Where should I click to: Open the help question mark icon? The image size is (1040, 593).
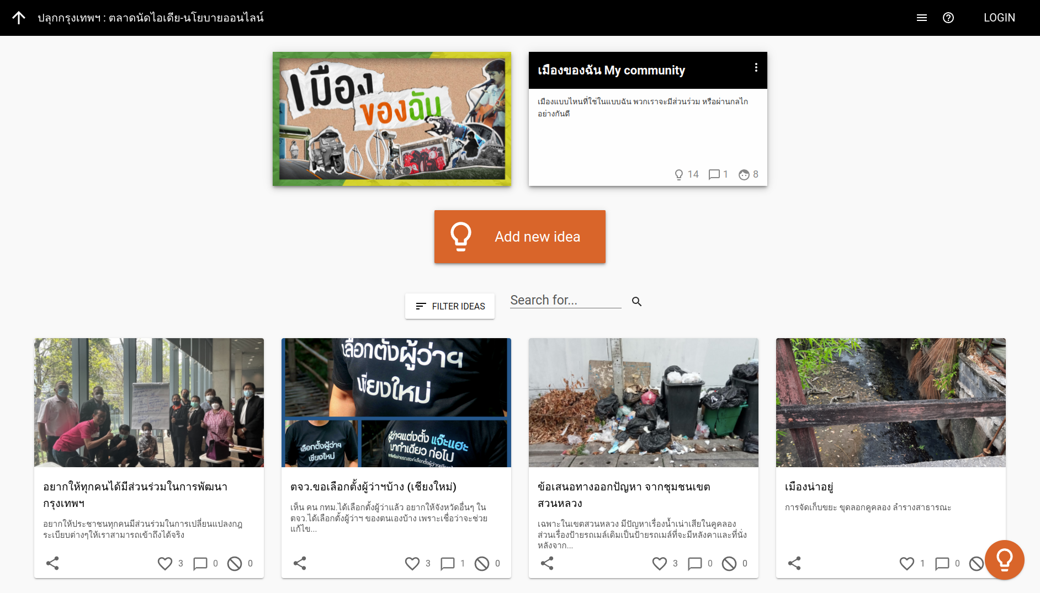coord(948,18)
